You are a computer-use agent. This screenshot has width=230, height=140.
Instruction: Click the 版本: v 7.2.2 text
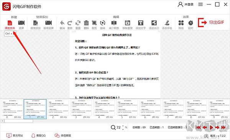[x=218, y=136]
